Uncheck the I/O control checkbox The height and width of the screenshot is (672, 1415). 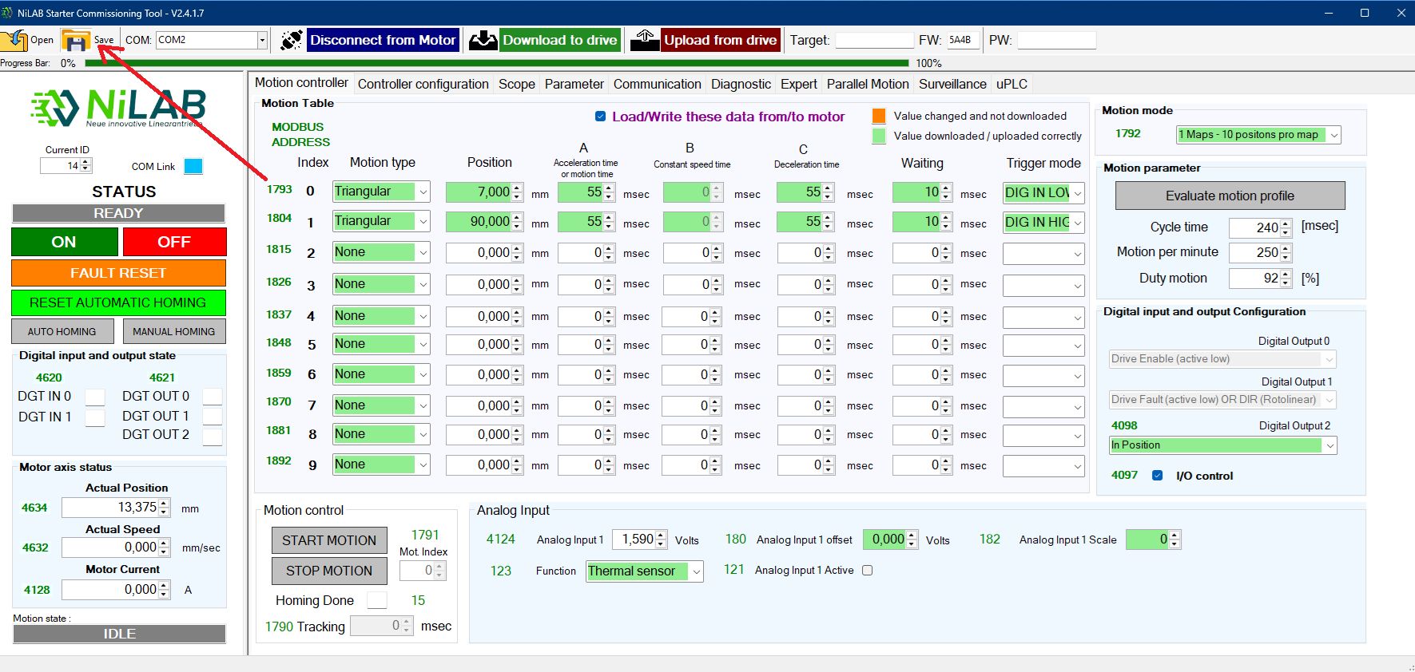(1157, 476)
